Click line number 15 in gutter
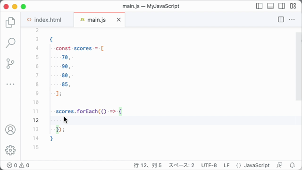 point(36,147)
